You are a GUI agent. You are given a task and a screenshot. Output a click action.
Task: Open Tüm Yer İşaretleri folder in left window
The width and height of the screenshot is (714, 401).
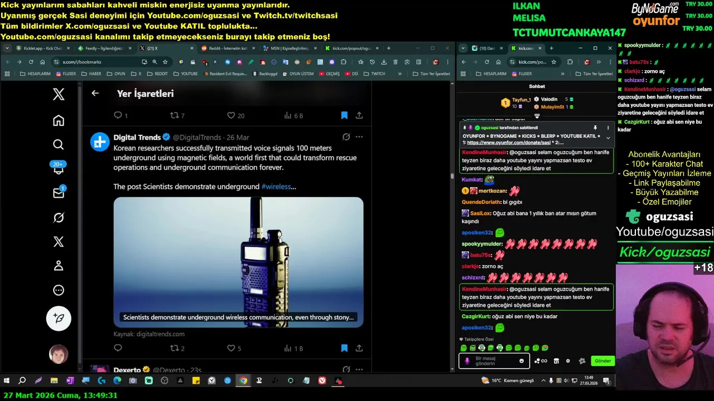[x=431, y=74]
